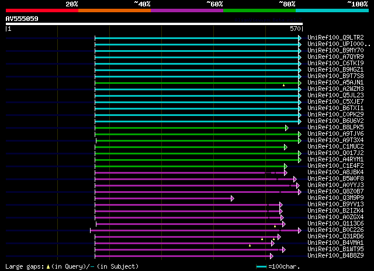Select the UniRef100_Q9LTR2 label

point(335,38)
